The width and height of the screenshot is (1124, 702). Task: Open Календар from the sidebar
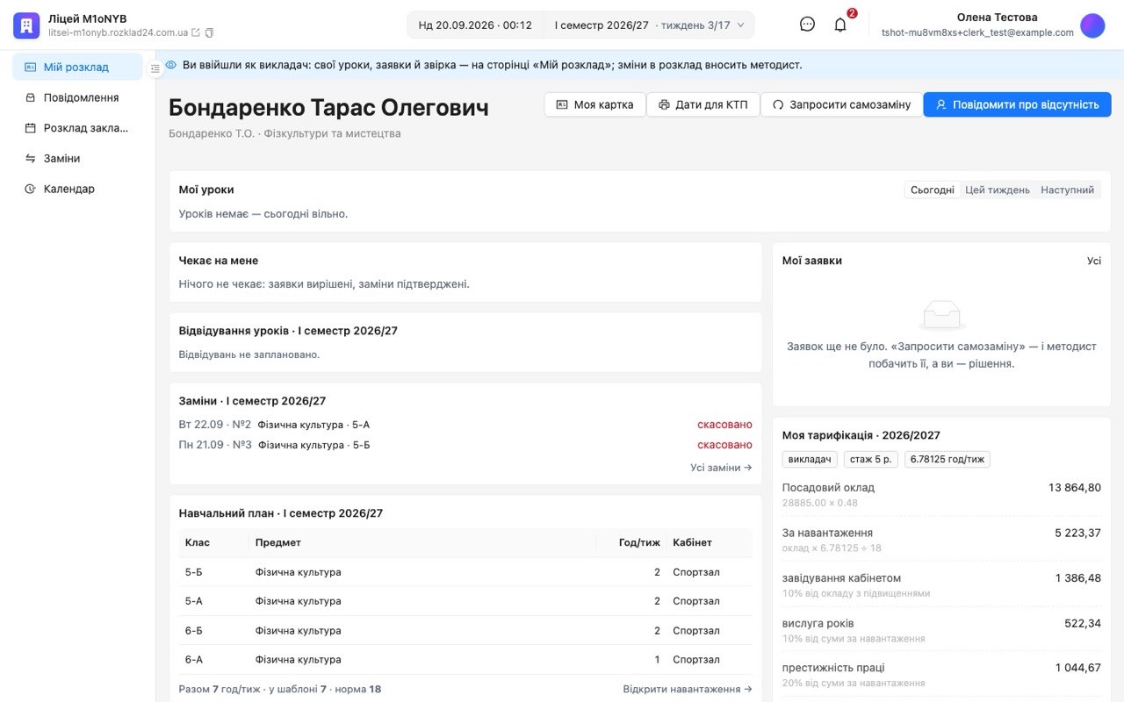[x=77, y=189]
